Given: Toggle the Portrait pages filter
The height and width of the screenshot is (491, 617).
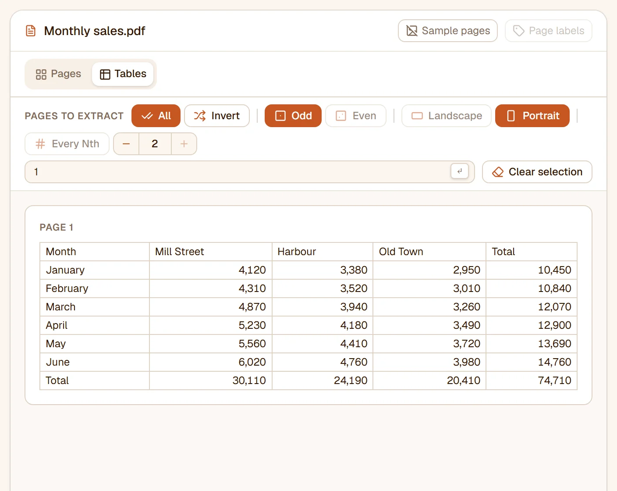Looking at the screenshot, I should (x=532, y=116).
